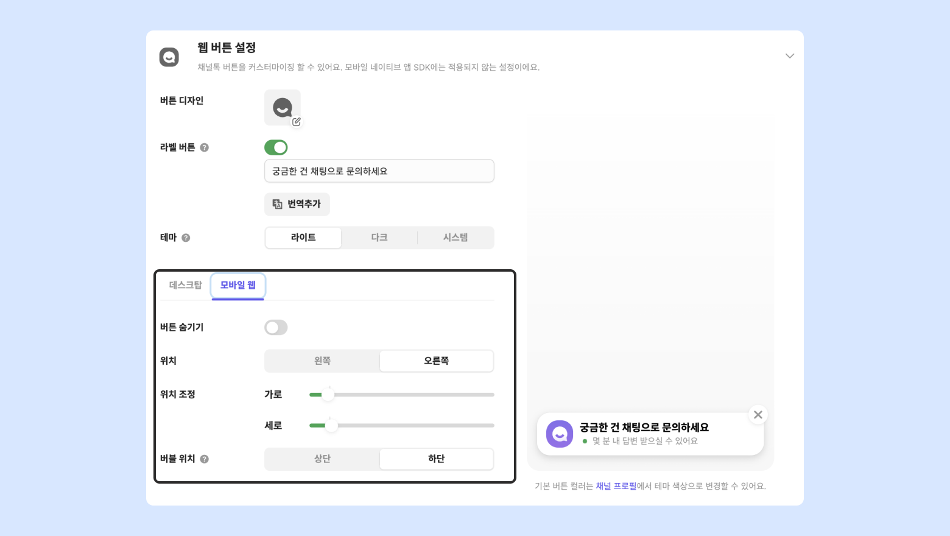
Task: Click the button design edit pencil icon
Action: tap(297, 122)
